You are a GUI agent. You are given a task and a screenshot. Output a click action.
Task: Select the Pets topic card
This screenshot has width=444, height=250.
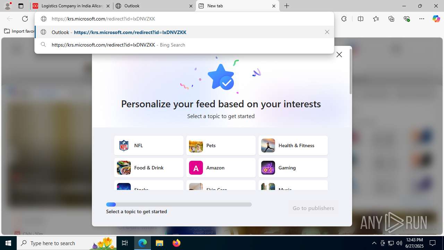221,145
